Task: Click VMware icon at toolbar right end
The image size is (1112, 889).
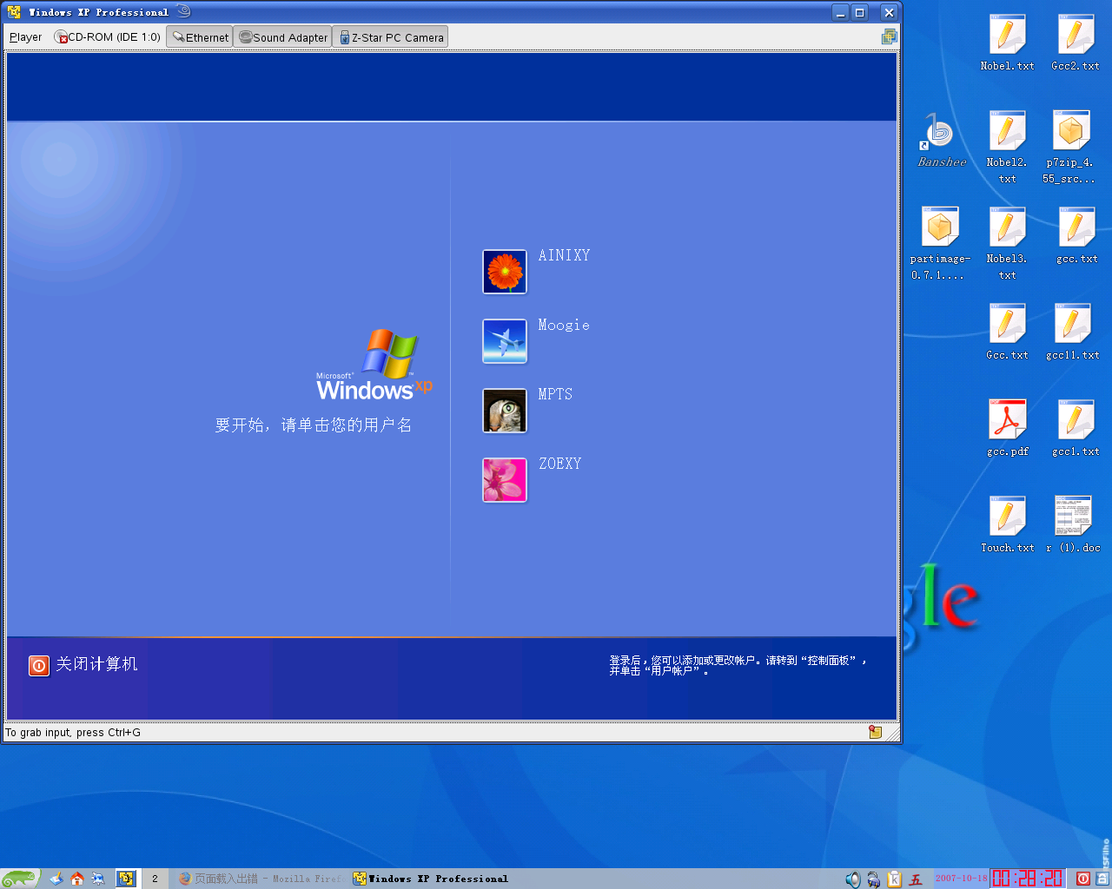Action: [889, 36]
